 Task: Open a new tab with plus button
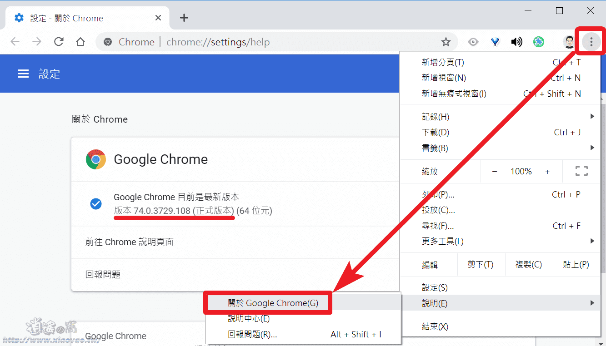pos(184,18)
